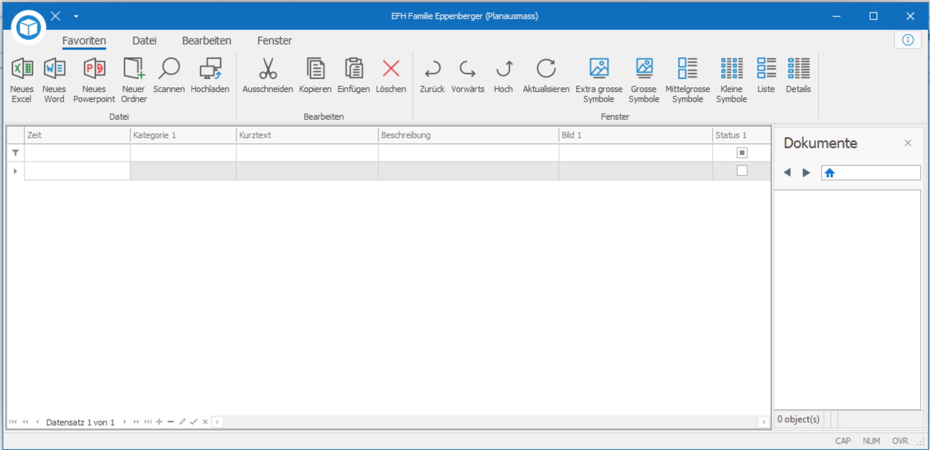Image resolution: width=930 pixels, height=450 pixels.
Task: Click the Dokumente path input field
Action: pyautogui.click(x=871, y=173)
